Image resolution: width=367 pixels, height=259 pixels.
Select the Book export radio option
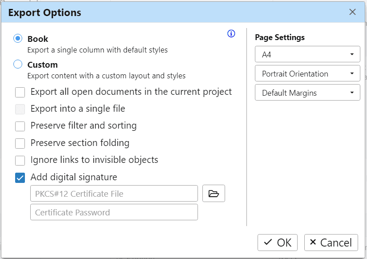click(18, 39)
